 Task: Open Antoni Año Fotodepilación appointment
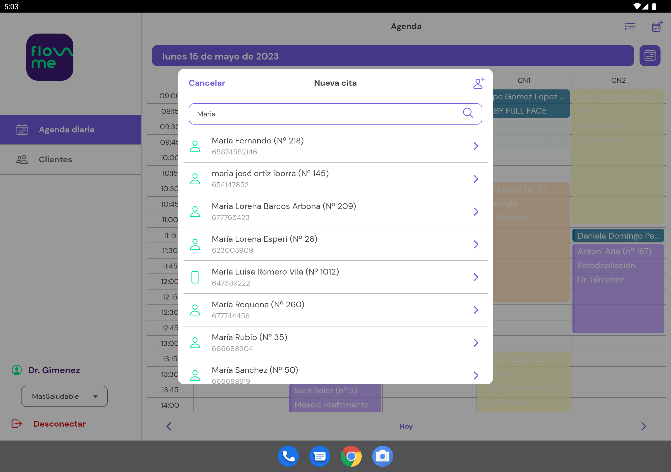(618, 289)
